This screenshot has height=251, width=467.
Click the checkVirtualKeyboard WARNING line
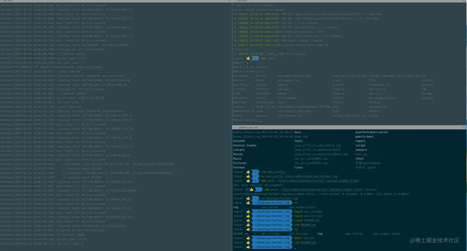coord(52,67)
